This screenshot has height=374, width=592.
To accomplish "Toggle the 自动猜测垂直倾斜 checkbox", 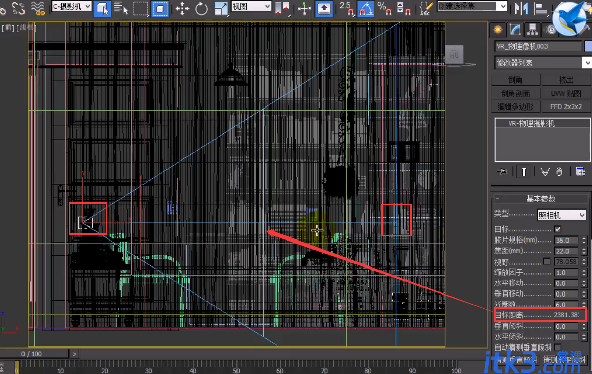I will pyautogui.click(x=558, y=348).
